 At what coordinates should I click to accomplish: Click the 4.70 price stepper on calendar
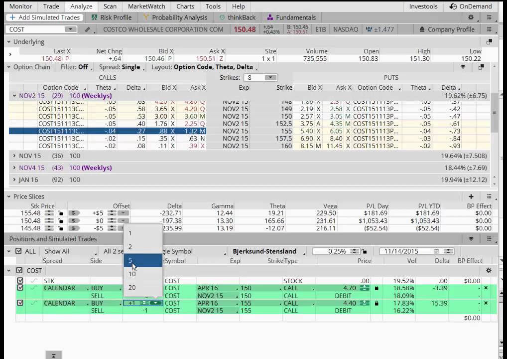[x=365, y=288]
